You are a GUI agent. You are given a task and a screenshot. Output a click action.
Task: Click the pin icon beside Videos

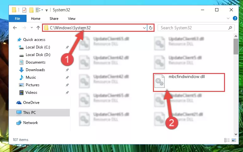coord(67,93)
